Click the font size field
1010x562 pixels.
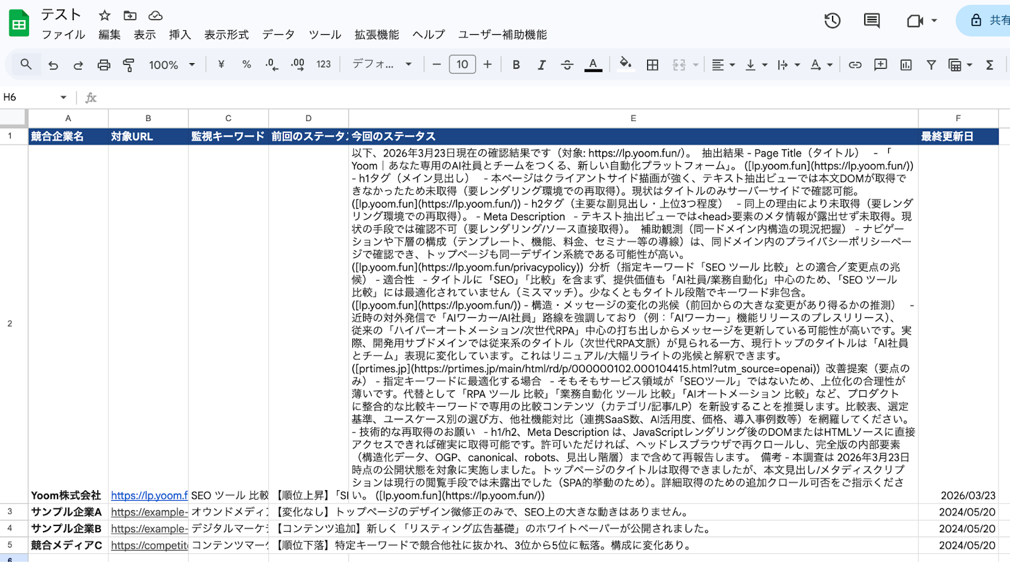462,64
